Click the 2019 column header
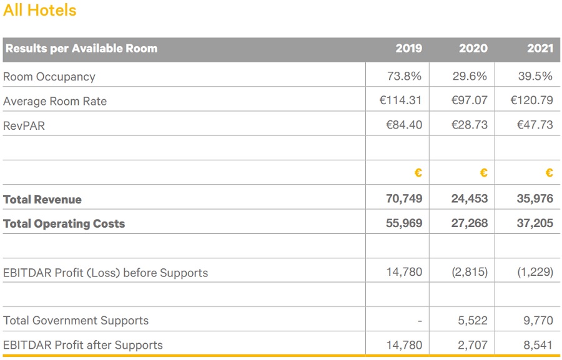 click(x=408, y=49)
